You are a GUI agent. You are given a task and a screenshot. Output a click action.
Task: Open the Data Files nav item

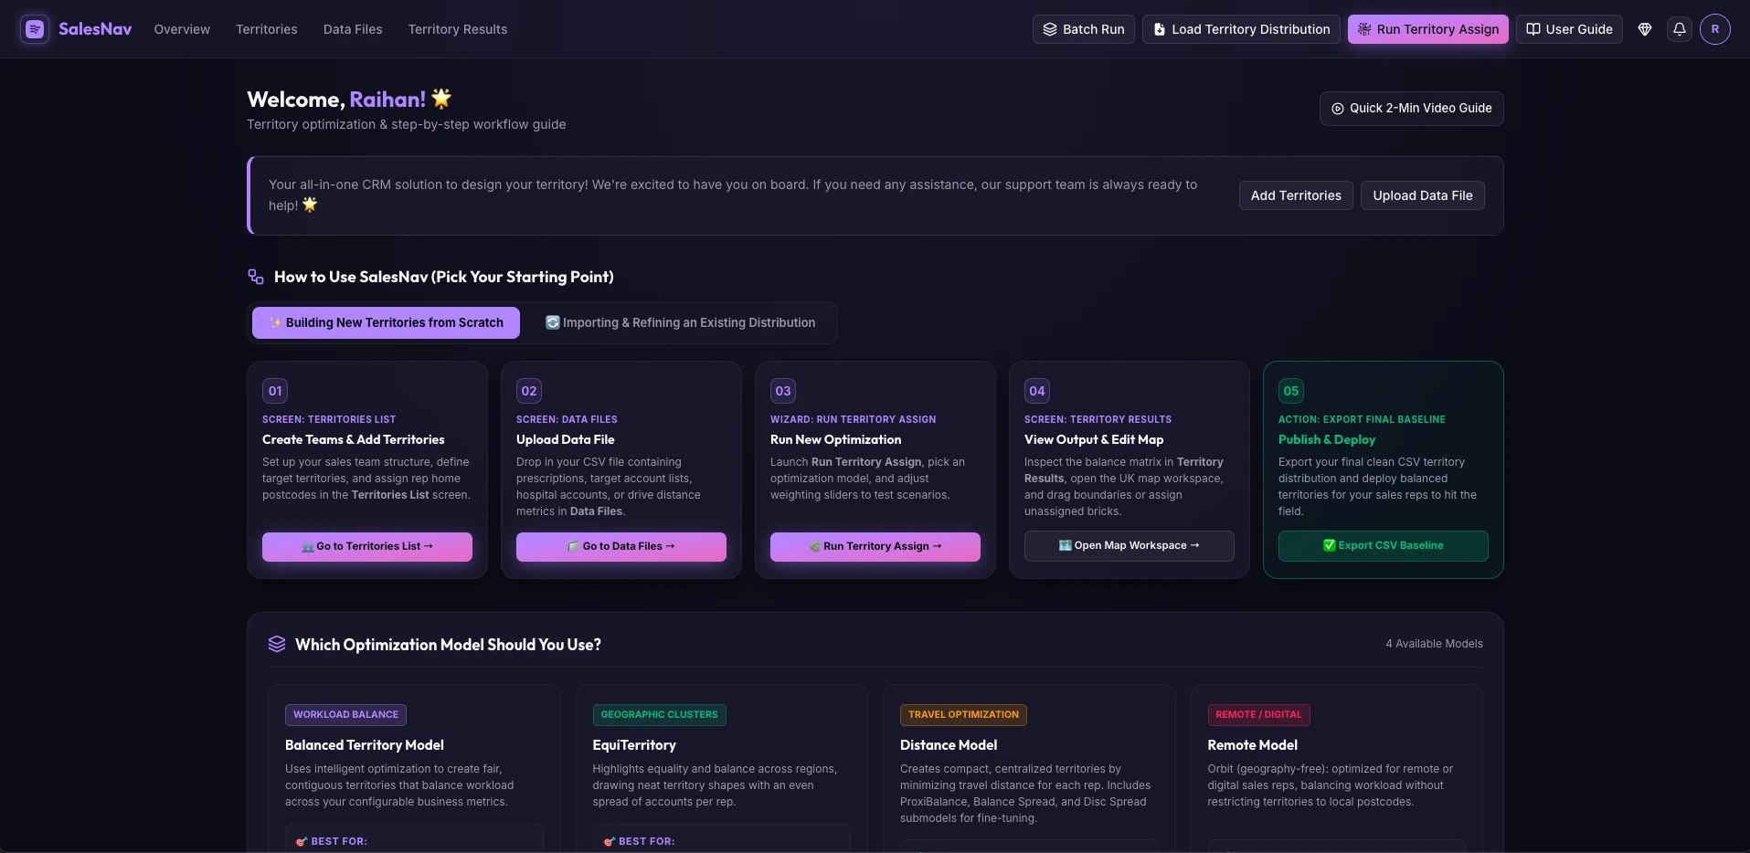tap(353, 29)
